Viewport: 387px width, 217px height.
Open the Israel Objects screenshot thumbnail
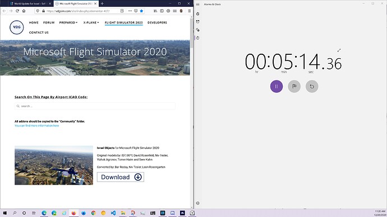(54, 166)
